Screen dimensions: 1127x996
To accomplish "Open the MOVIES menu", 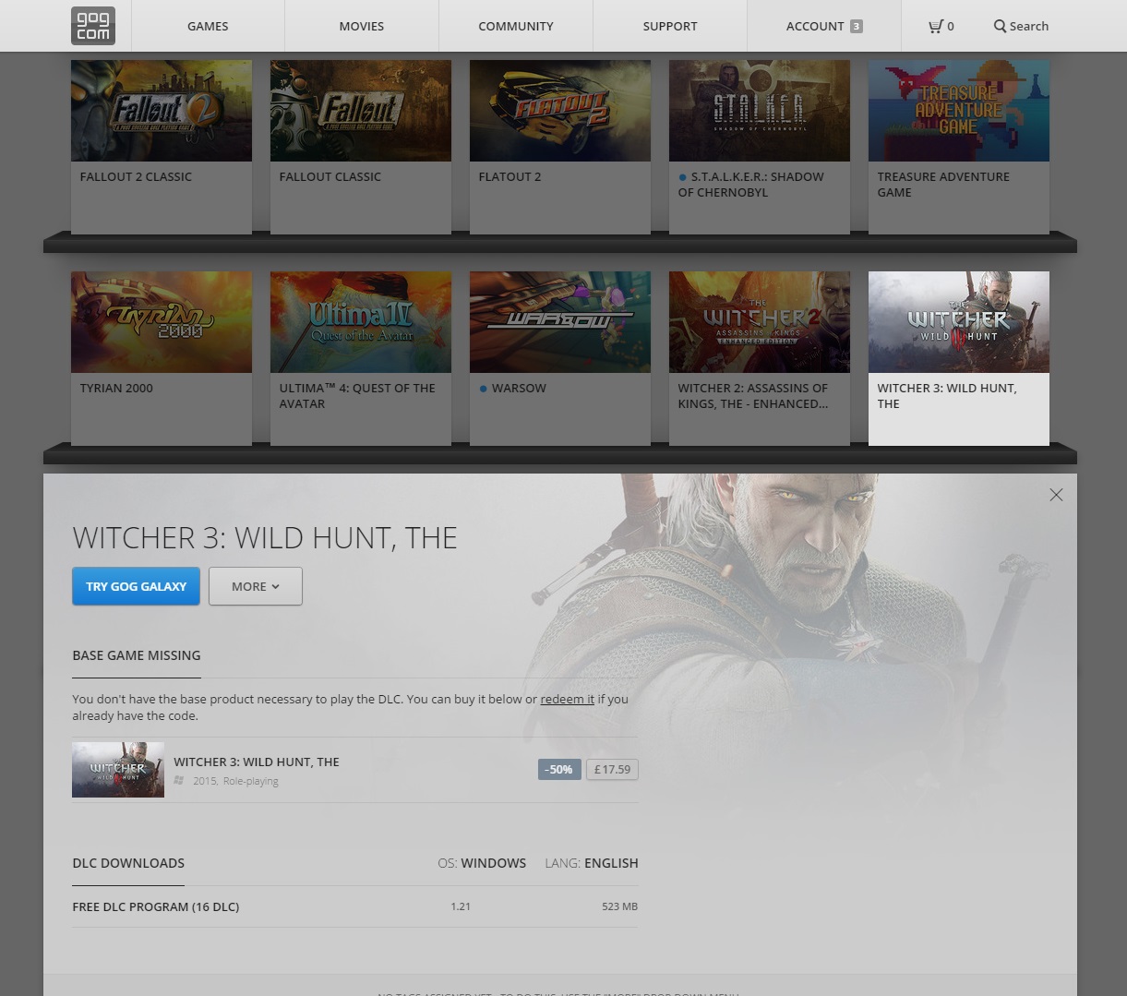I will click(362, 26).
